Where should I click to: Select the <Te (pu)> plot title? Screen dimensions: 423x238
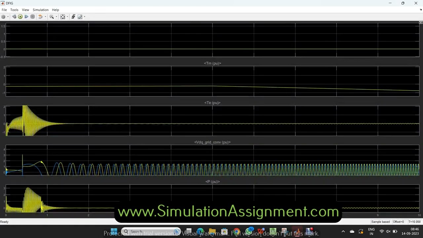click(x=212, y=103)
